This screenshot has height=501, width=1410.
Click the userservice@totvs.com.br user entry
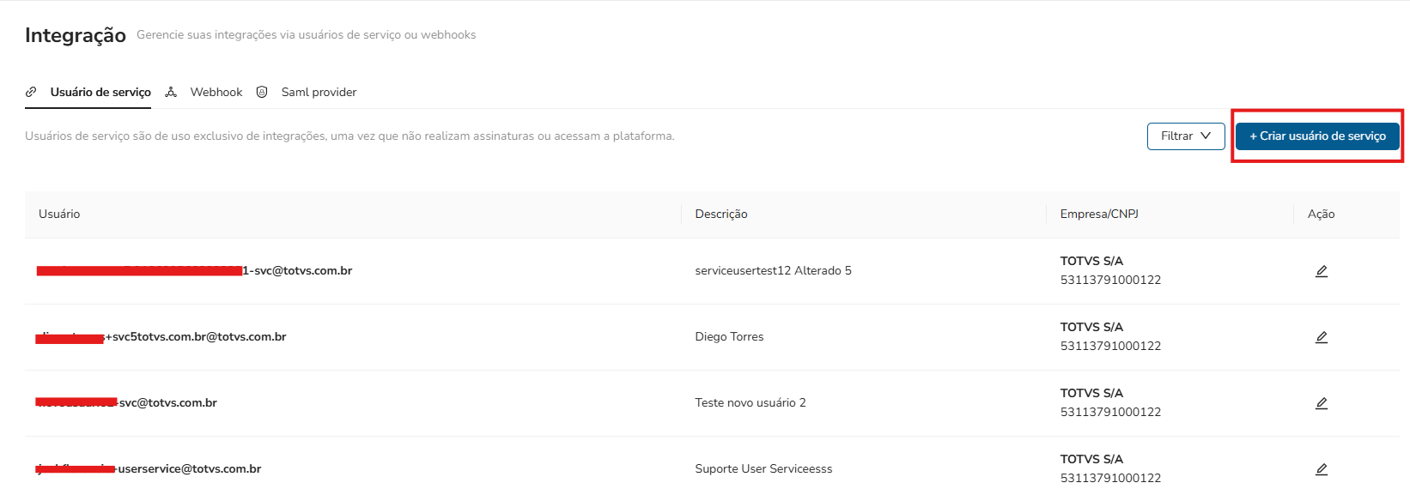pyautogui.click(x=189, y=469)
